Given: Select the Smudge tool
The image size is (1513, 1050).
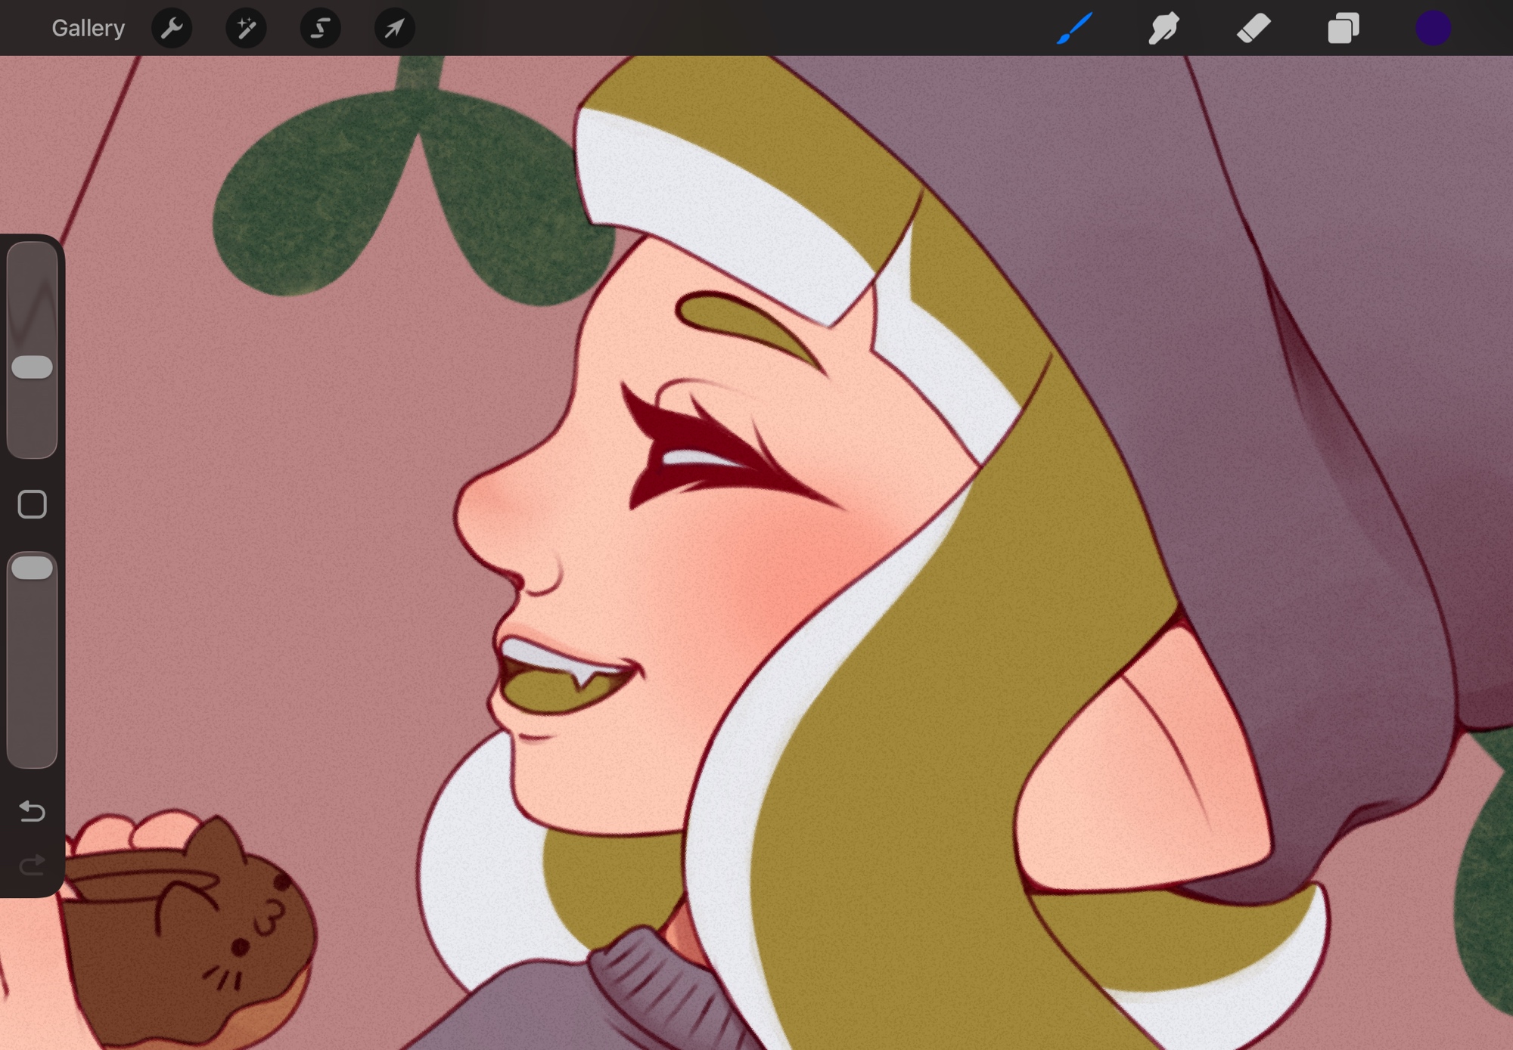Looking at the screenshot, I should coord(1163,29).
